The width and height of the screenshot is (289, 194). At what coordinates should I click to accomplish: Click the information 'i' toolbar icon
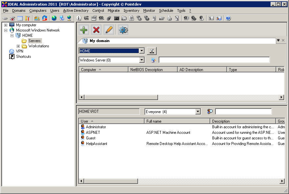coord(79,18)
